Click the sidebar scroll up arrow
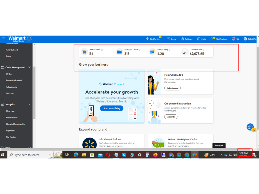The image size is (259, 194). pos(34,45)
